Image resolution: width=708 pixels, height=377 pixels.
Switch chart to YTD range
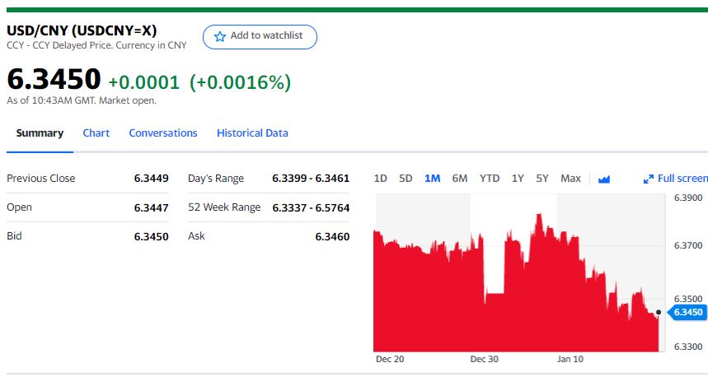tap(490, 178)
